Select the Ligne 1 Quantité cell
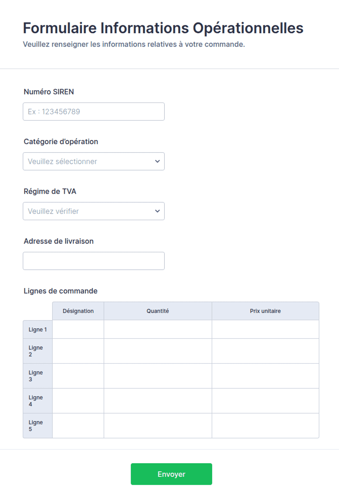Viewport: 339px width, 503px height. click(x=158, y=329)
